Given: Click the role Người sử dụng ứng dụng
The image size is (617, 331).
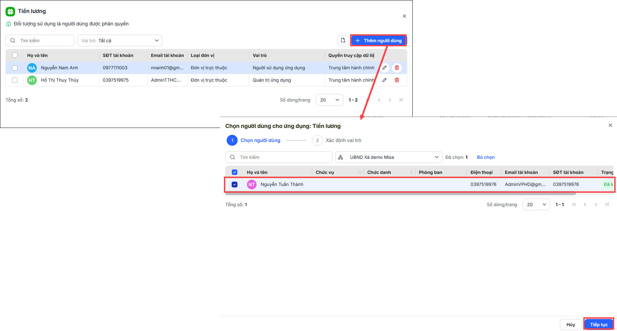Looking at the screenshot, I should tap(279, 68).
